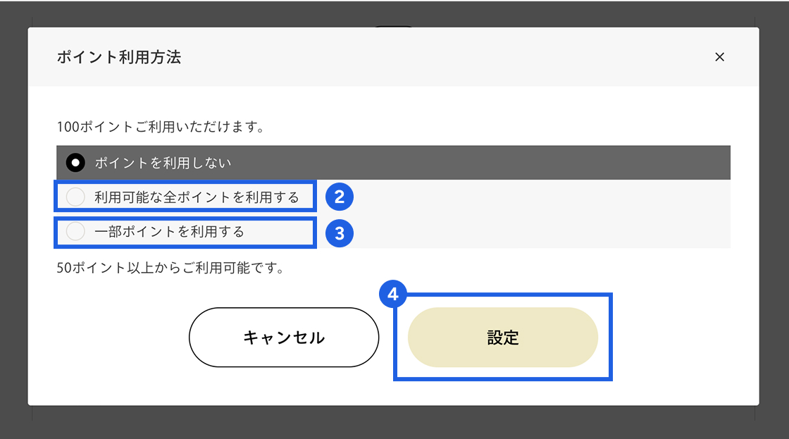The height and width of the screenshot is (439, 789).
Task: Click the 一部ポイントを利用する label text
Action: [169, 231]
